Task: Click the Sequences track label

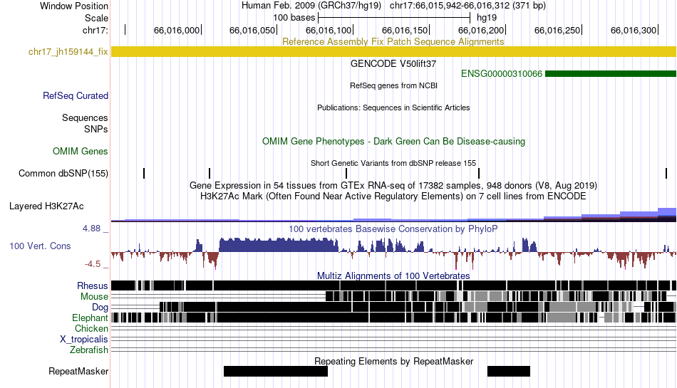Action: (85, 117)
